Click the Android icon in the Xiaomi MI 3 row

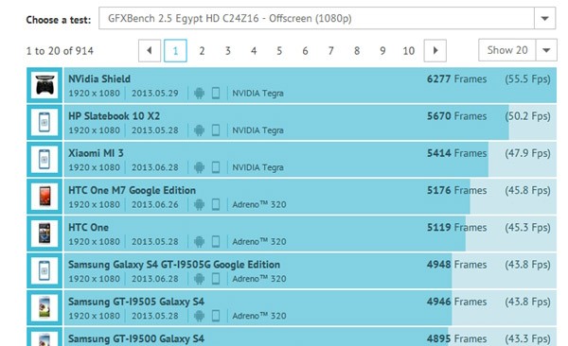(x=199, y=167)
